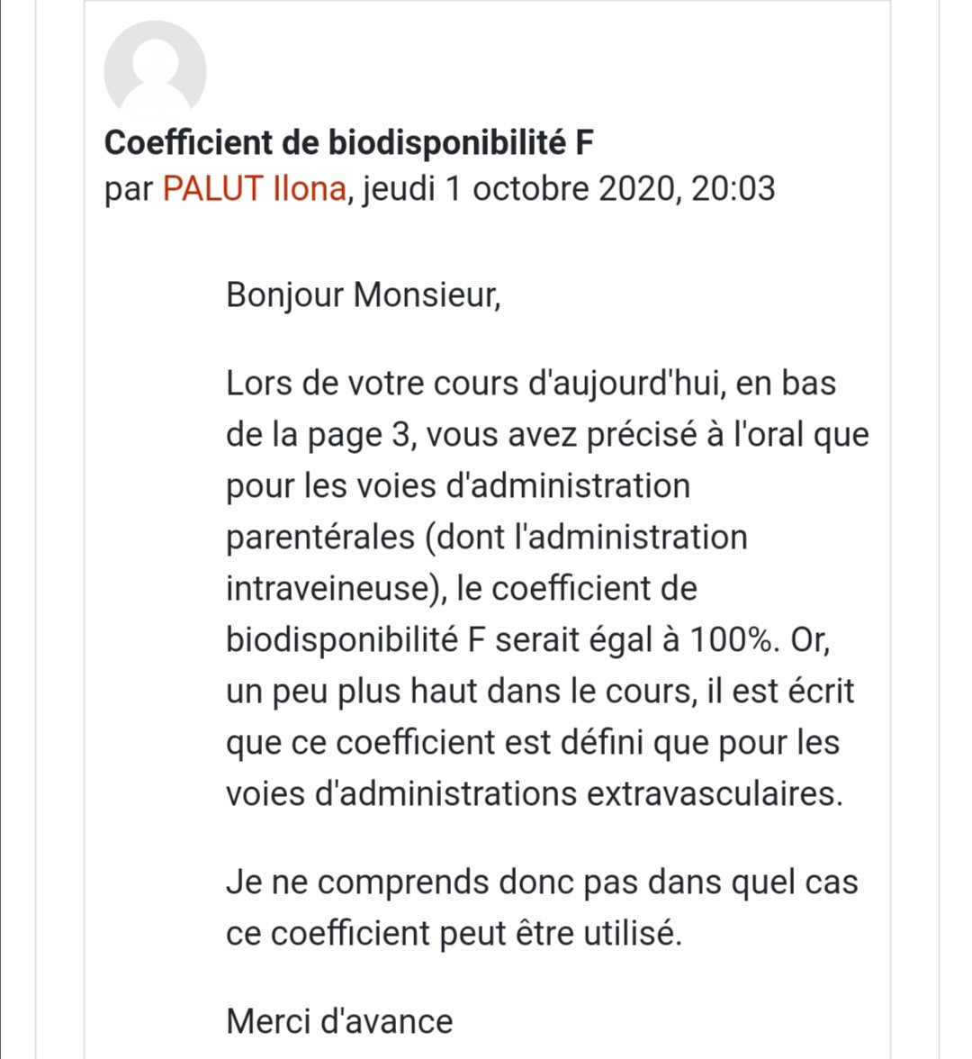972x1059 pixels.
Task: Click the word "parentérales" in the post
Action: pyautogui.click(x=319, y=538)
